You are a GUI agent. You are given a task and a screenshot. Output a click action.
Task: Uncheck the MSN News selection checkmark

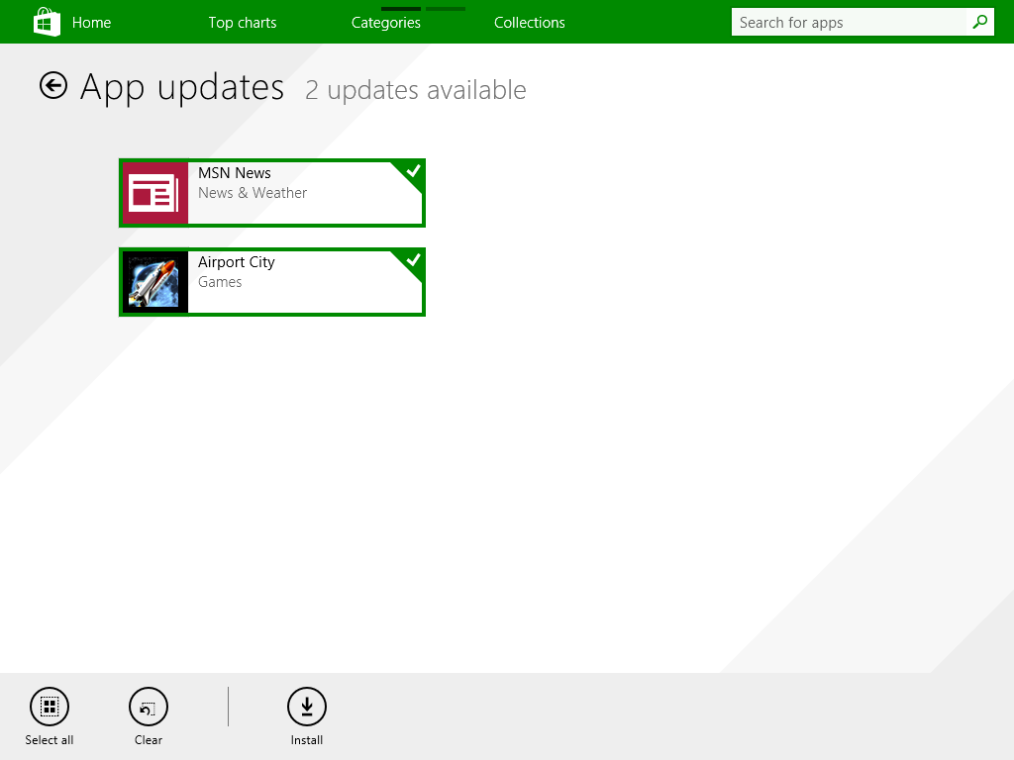[x=413, y=171]
